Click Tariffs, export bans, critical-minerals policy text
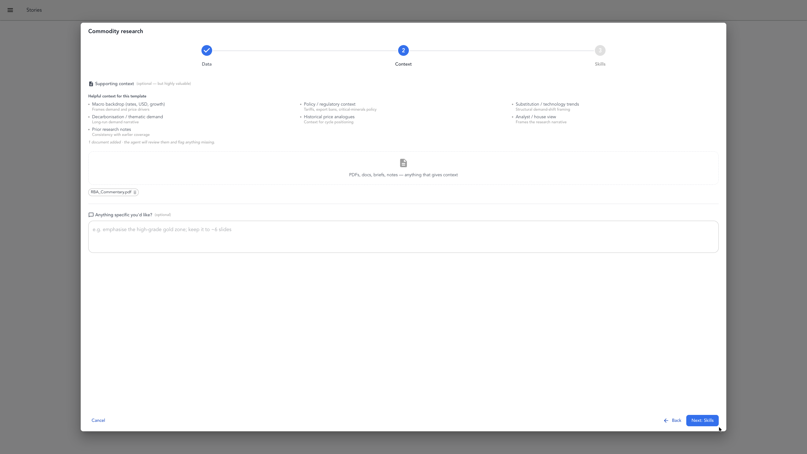 coord(340,109)
